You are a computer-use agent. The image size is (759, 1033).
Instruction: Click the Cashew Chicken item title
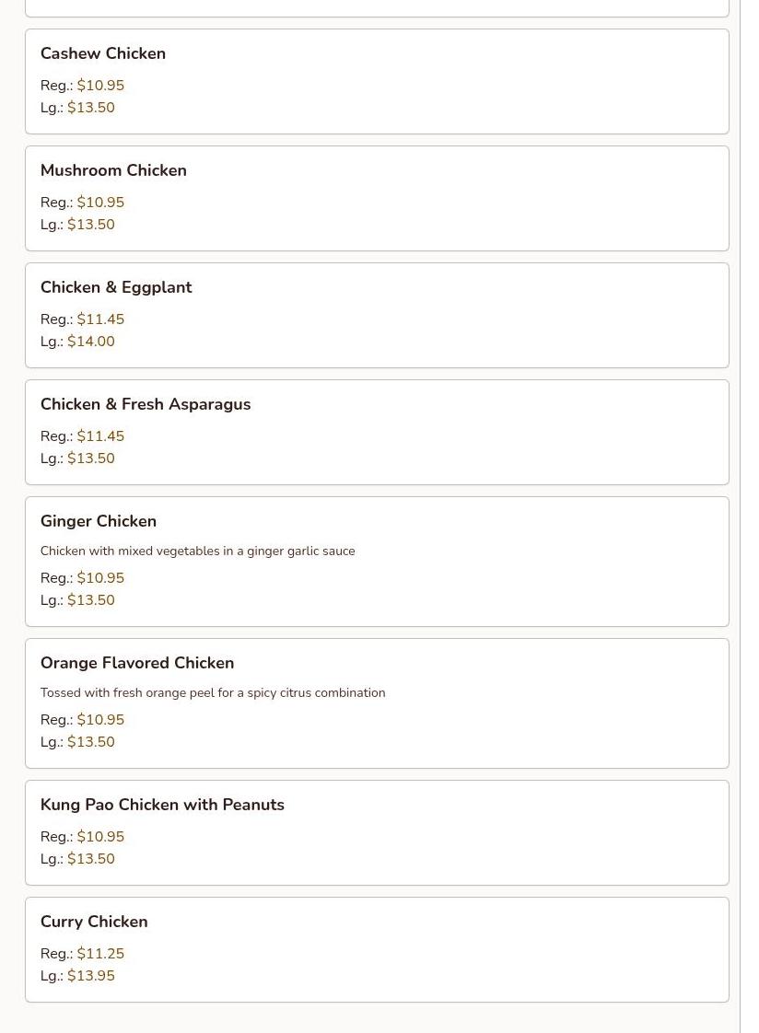(103, 53)
